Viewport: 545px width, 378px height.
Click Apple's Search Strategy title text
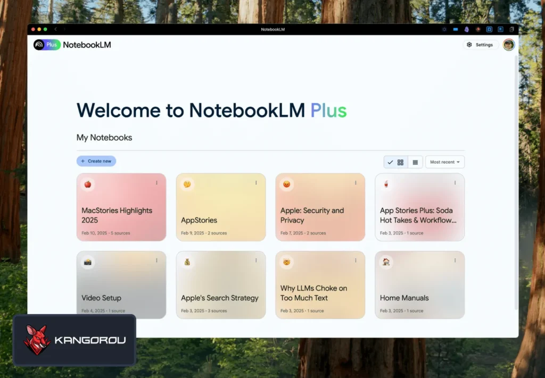[x=220, y=298]
